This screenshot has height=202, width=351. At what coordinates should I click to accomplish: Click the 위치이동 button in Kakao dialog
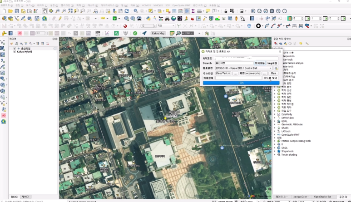click(260, 63)
